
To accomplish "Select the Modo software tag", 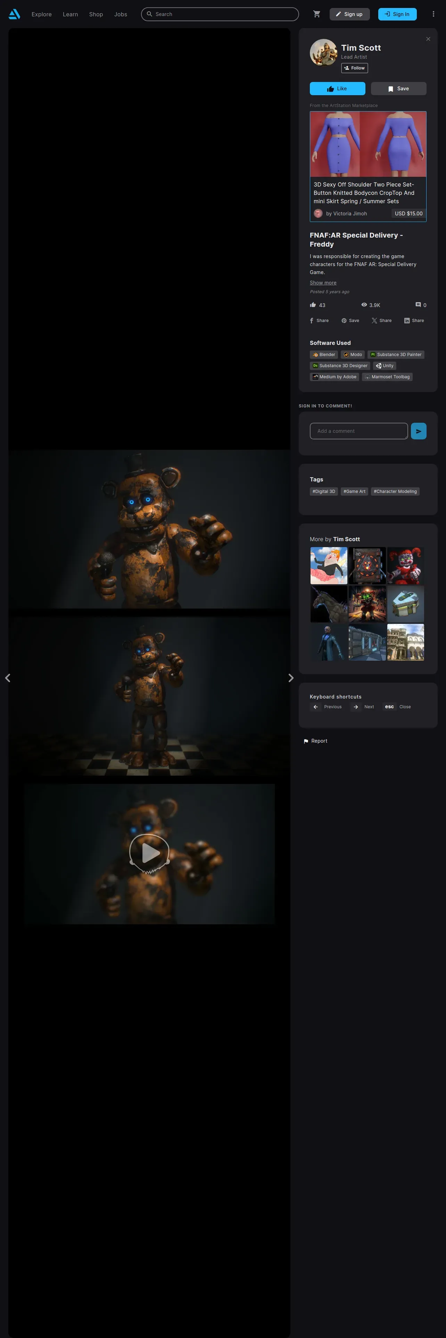I will (x=353, y=355).
